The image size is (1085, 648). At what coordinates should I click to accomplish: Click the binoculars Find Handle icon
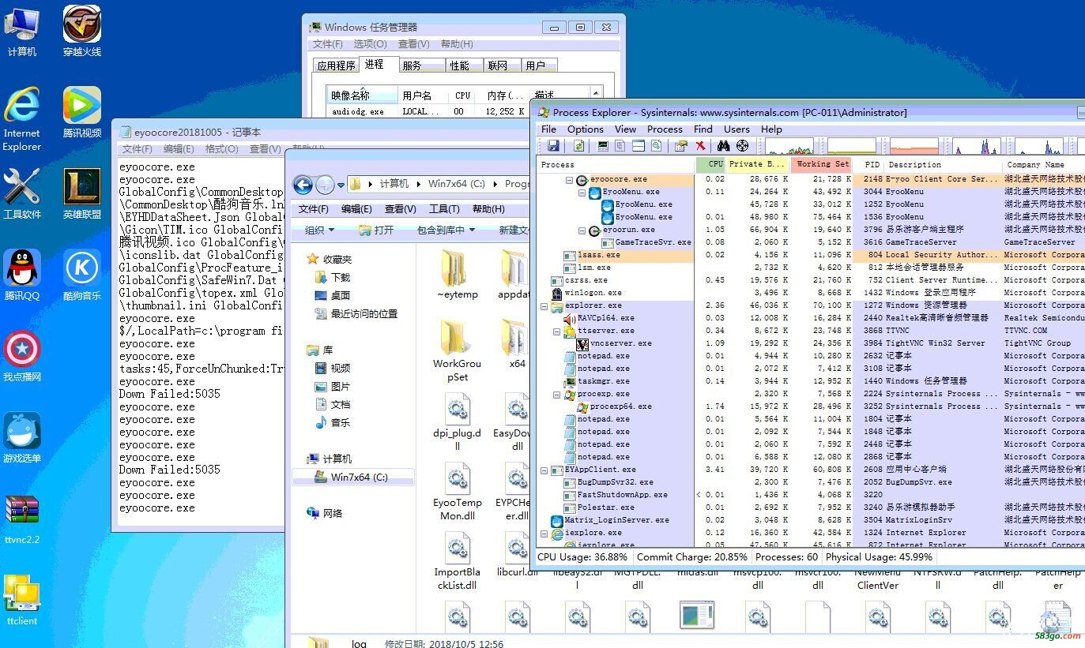tap(723, 146)
